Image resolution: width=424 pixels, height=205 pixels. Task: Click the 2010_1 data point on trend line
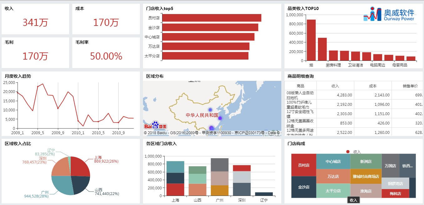(x=78, y=121)
